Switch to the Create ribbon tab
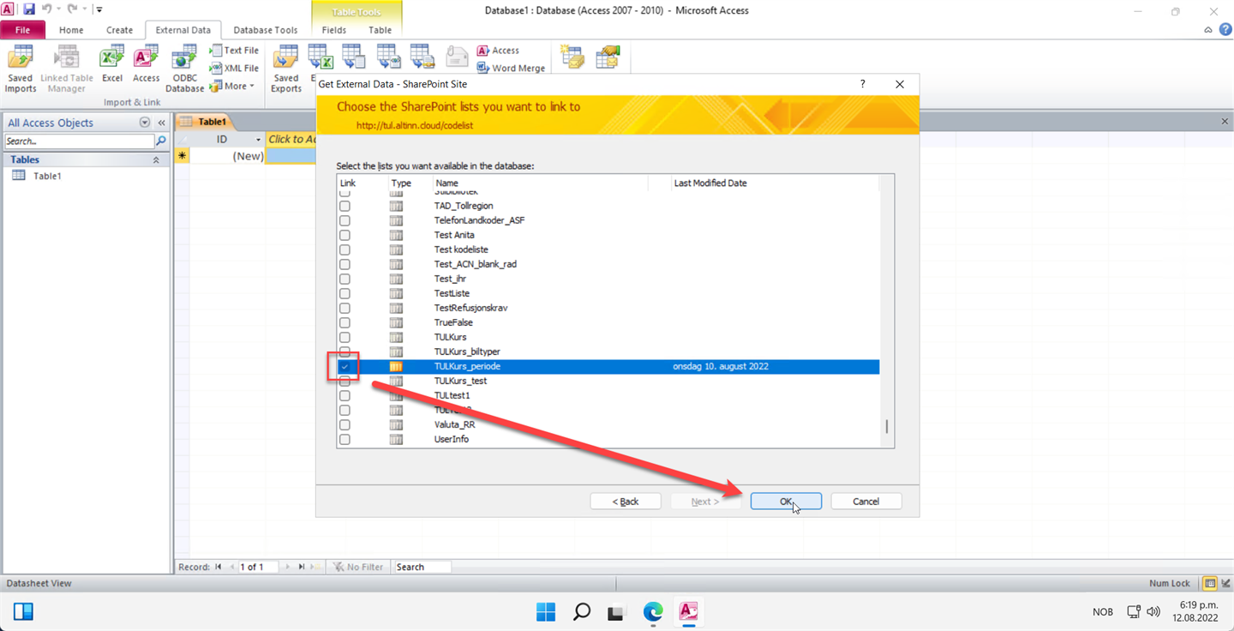Image resolution: width=1234 pixels, height=631 pixels. (120, 30)
